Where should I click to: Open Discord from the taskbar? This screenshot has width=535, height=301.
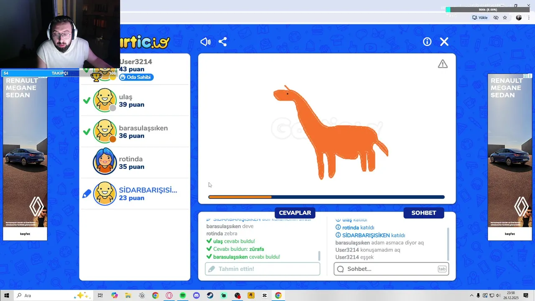tap(196, 296)
